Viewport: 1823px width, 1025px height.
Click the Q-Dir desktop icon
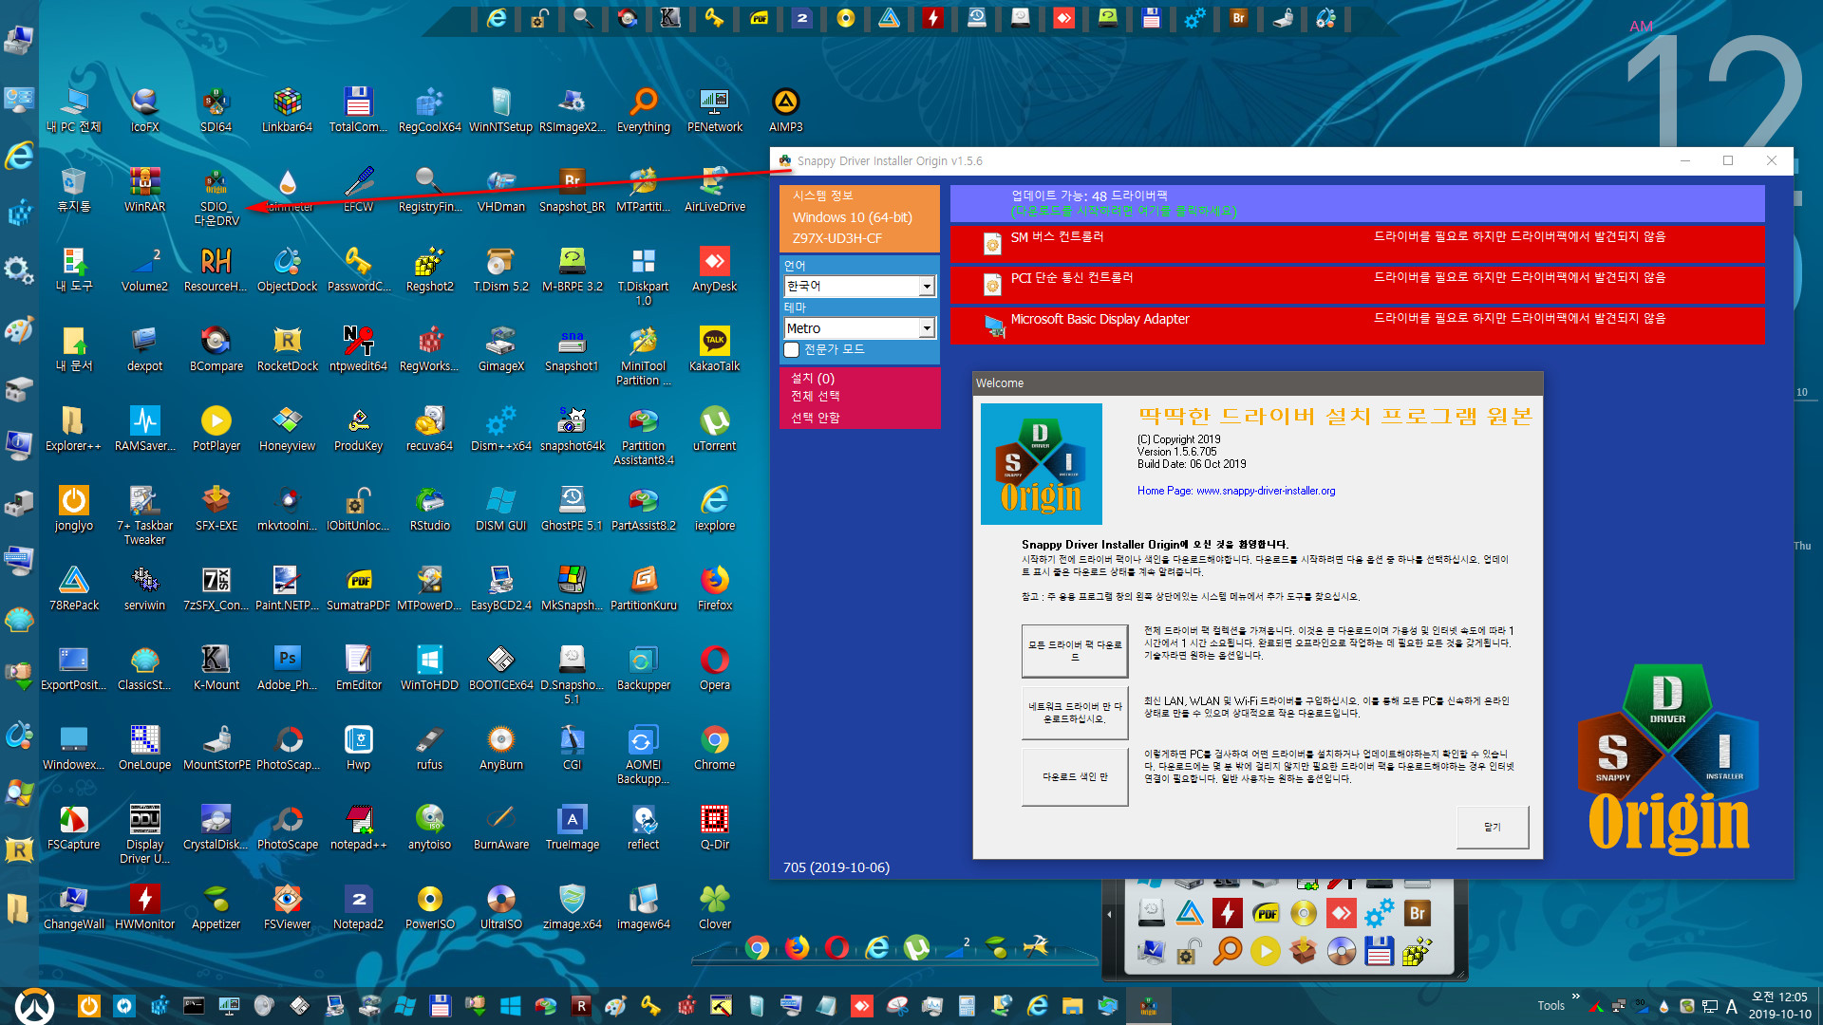click(x=714, y=828)
